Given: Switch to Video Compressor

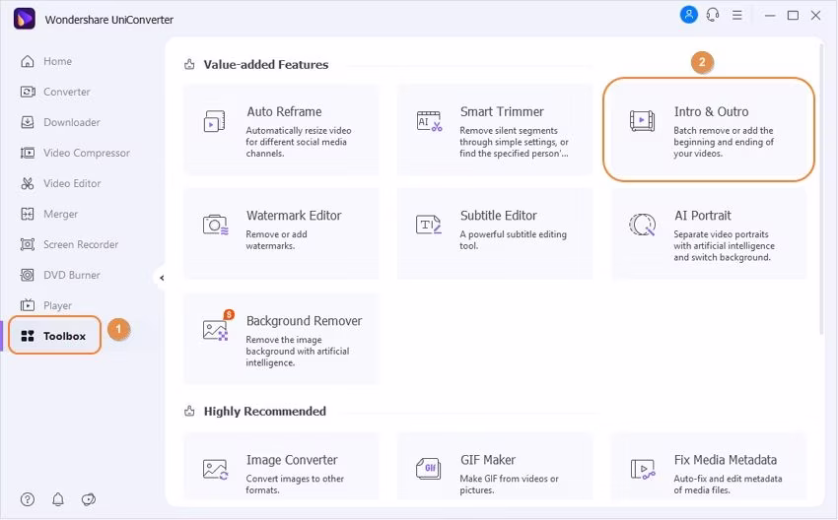Looking at the screenshot, I should (x=86, y=153).
